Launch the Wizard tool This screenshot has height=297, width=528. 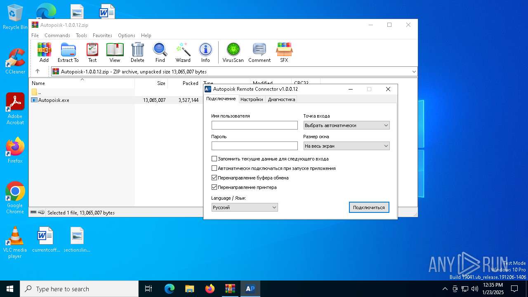click(183, 52)
